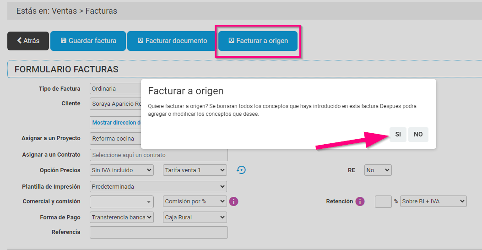This screenshot has width=482, height=250.
Task: Open Tipo de Factura Ordinaria dropdown
Action: coord(115,88)
